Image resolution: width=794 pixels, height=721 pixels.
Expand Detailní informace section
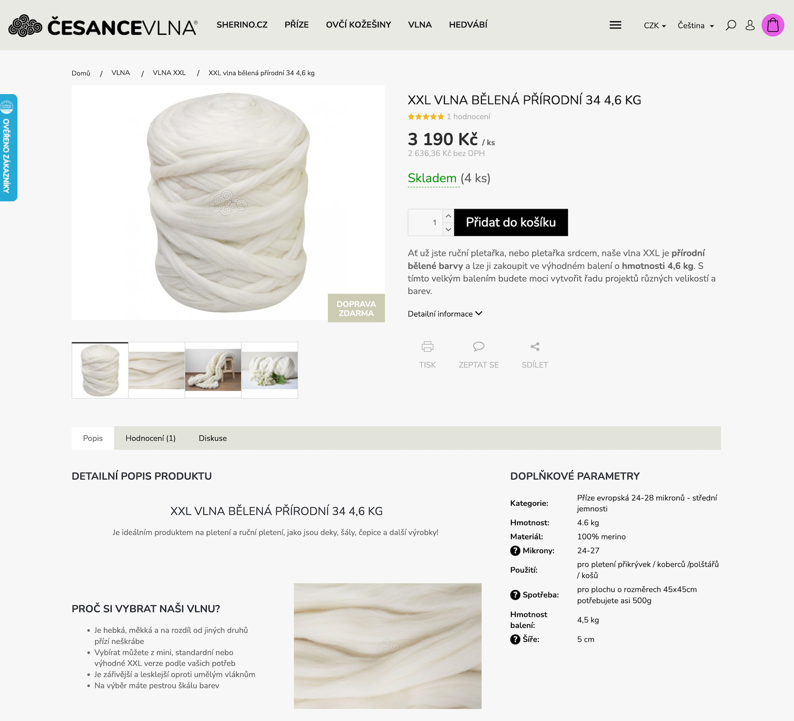(x=445, y=314)
